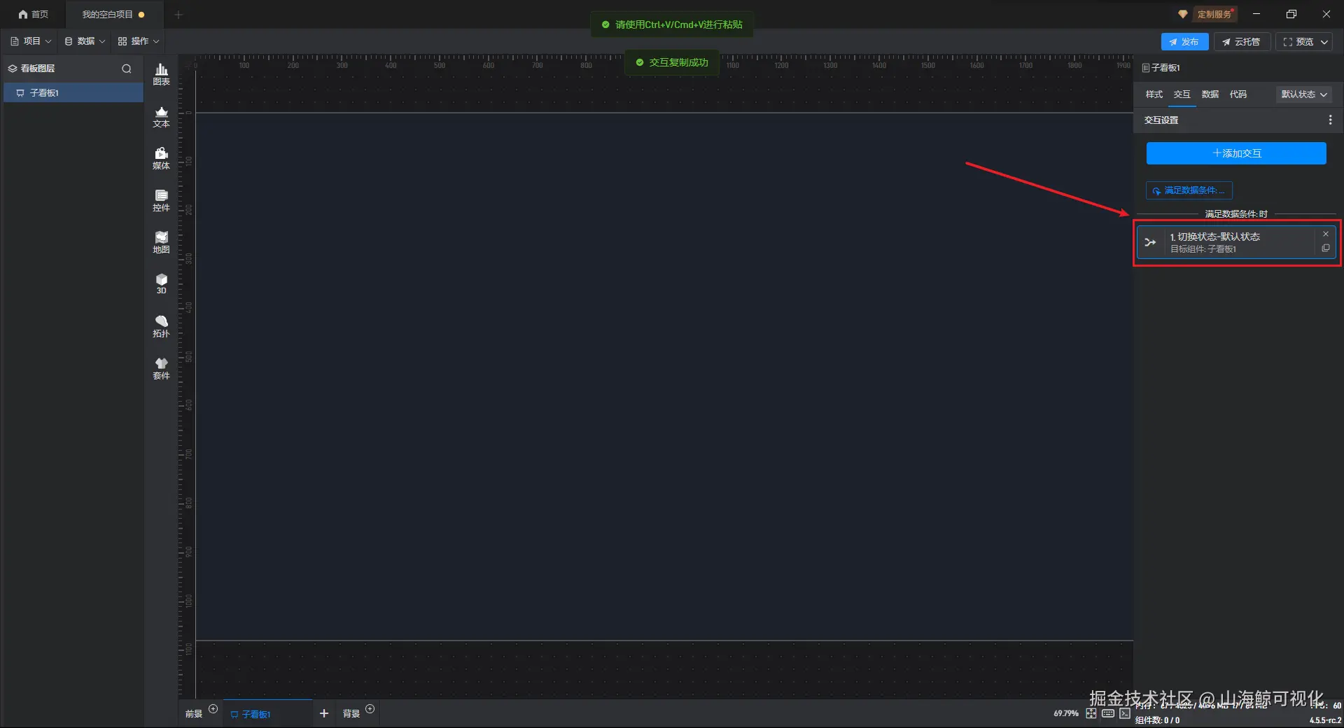Switch to the 数据 tab in properties panel

[1210, 94]
